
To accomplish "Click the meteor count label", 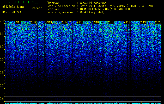I will [x=37, y=8].
